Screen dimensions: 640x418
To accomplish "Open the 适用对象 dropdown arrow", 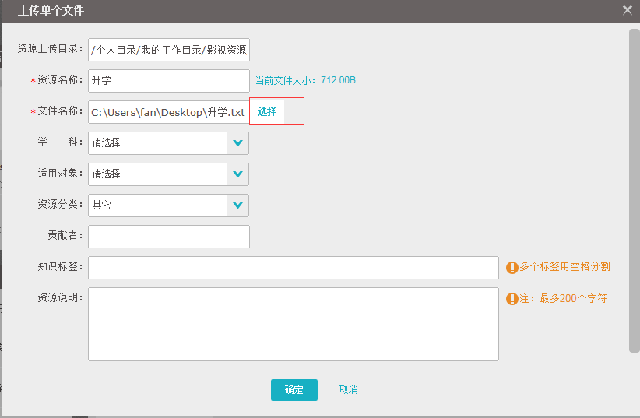I will [237, 174].
